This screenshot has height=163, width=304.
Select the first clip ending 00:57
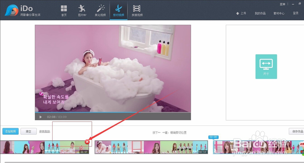pyautogui.click(x=44, y=147)
